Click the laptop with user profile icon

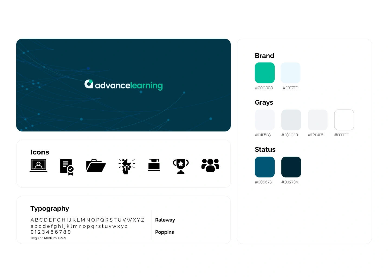pyautogui.click(x=38, y=165)
